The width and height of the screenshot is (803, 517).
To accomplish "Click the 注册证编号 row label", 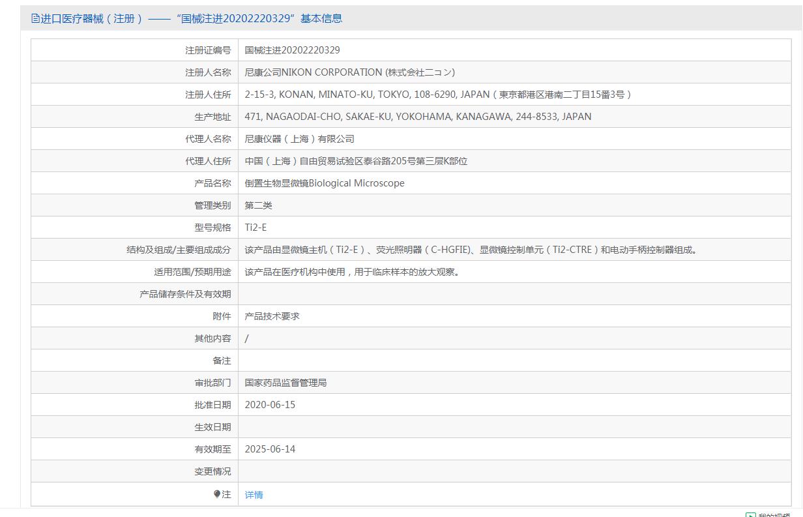I will point(208,50).
